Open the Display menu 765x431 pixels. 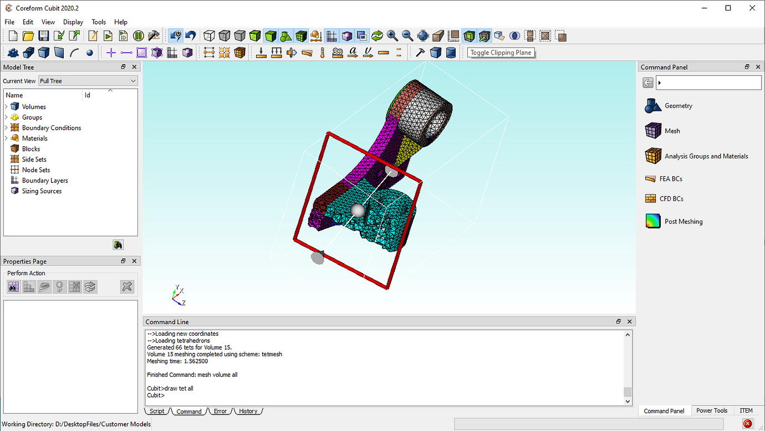pyautogui.click(x=73, y=22)
